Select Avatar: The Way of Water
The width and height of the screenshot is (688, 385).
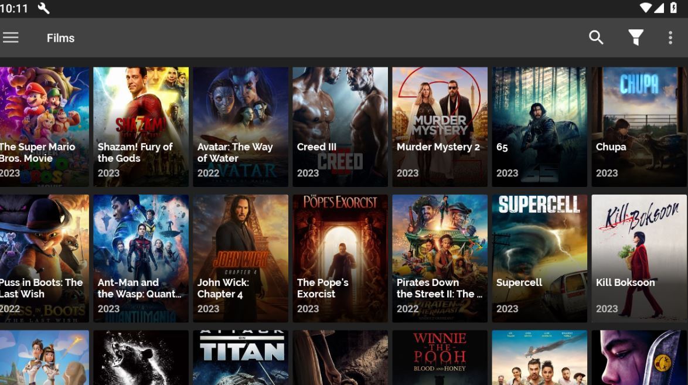[240, 127]
